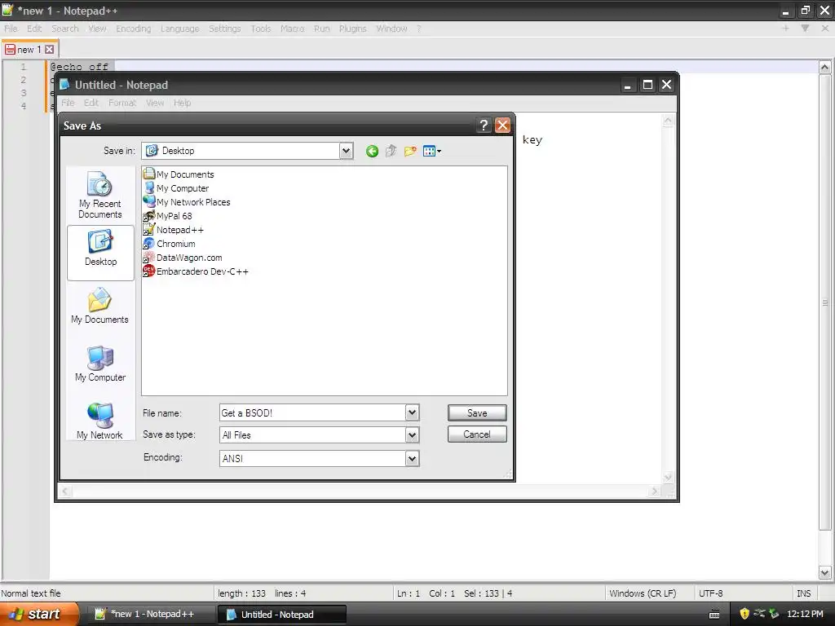Open the Notepad++ Encoding menu
This screenshot has height=626, width=835.
coord(134,29)
